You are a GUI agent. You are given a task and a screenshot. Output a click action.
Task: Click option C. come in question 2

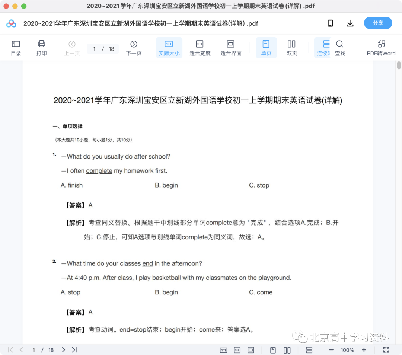click(261, 292)
